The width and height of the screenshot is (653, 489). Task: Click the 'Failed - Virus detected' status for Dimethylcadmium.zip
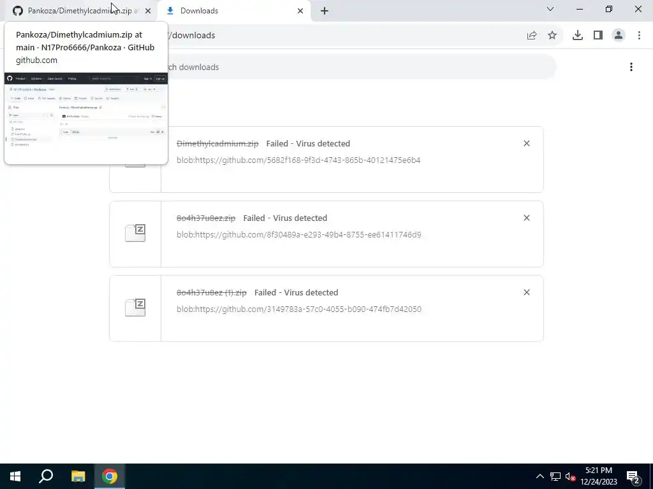[308, 143]
